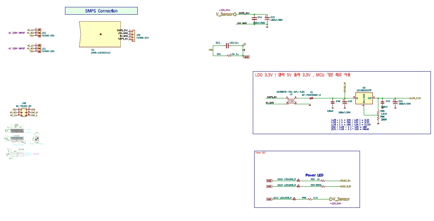Screen dimensions: 434x221
Task: Click the SMPS_5V pin label on J29
Action: click(x=123, y=39)
